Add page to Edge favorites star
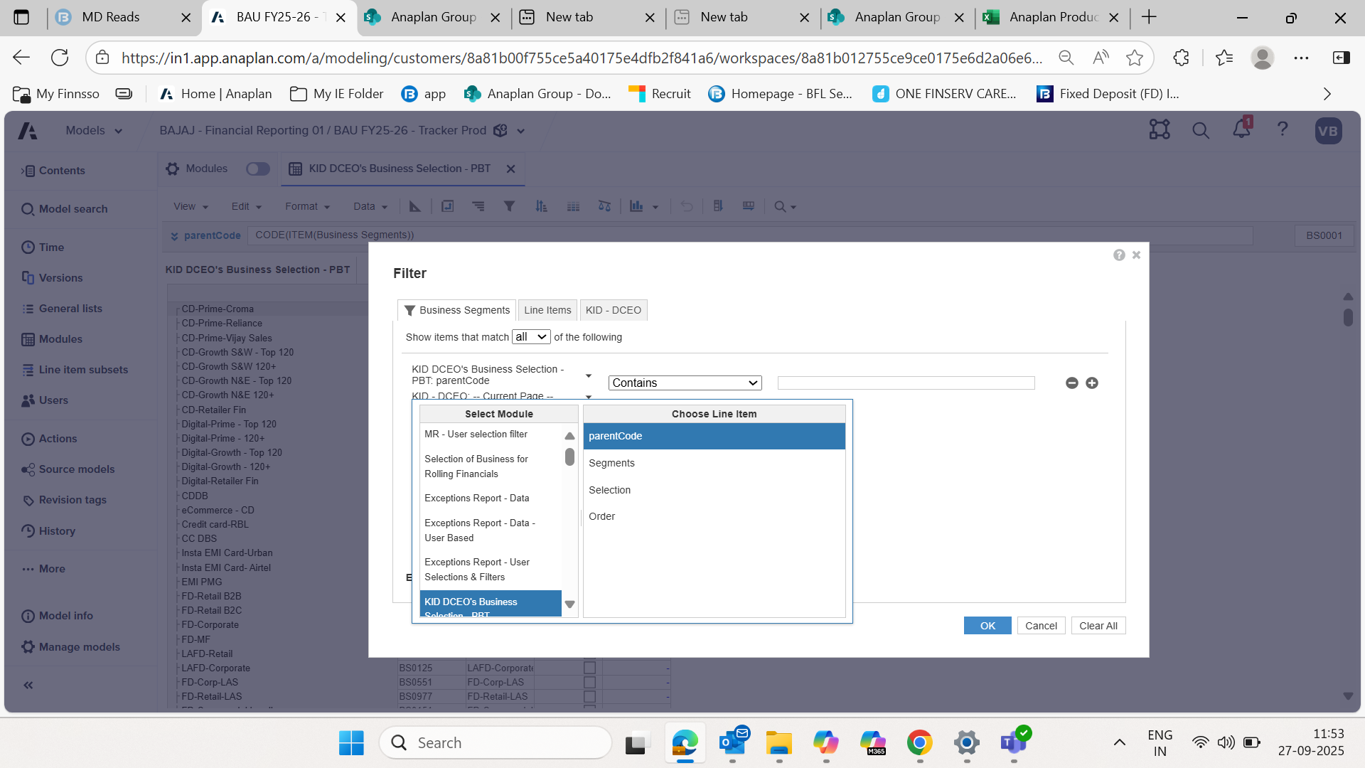Screen dimensions: 1365x768 [x=1135, y=58]
